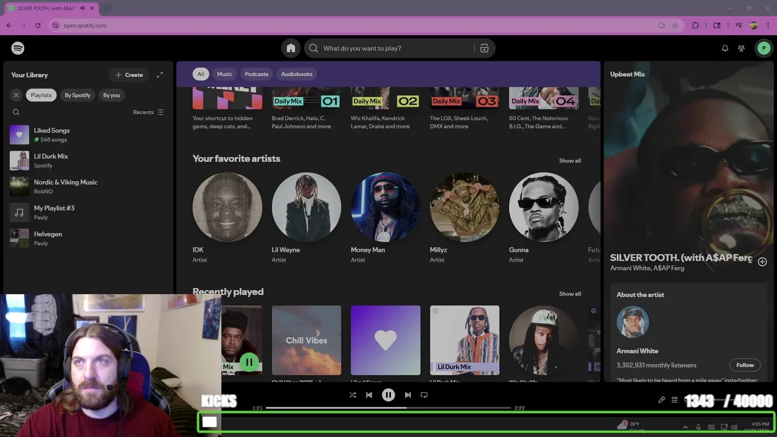Image resolution: width=777 pixels, height=437 pixels.
Task: Bookmark this page with star icon
Action: 675,25
